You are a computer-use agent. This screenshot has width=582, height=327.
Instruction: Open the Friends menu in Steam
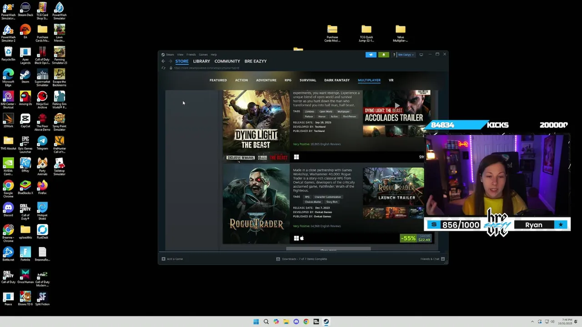click(191, 54)
